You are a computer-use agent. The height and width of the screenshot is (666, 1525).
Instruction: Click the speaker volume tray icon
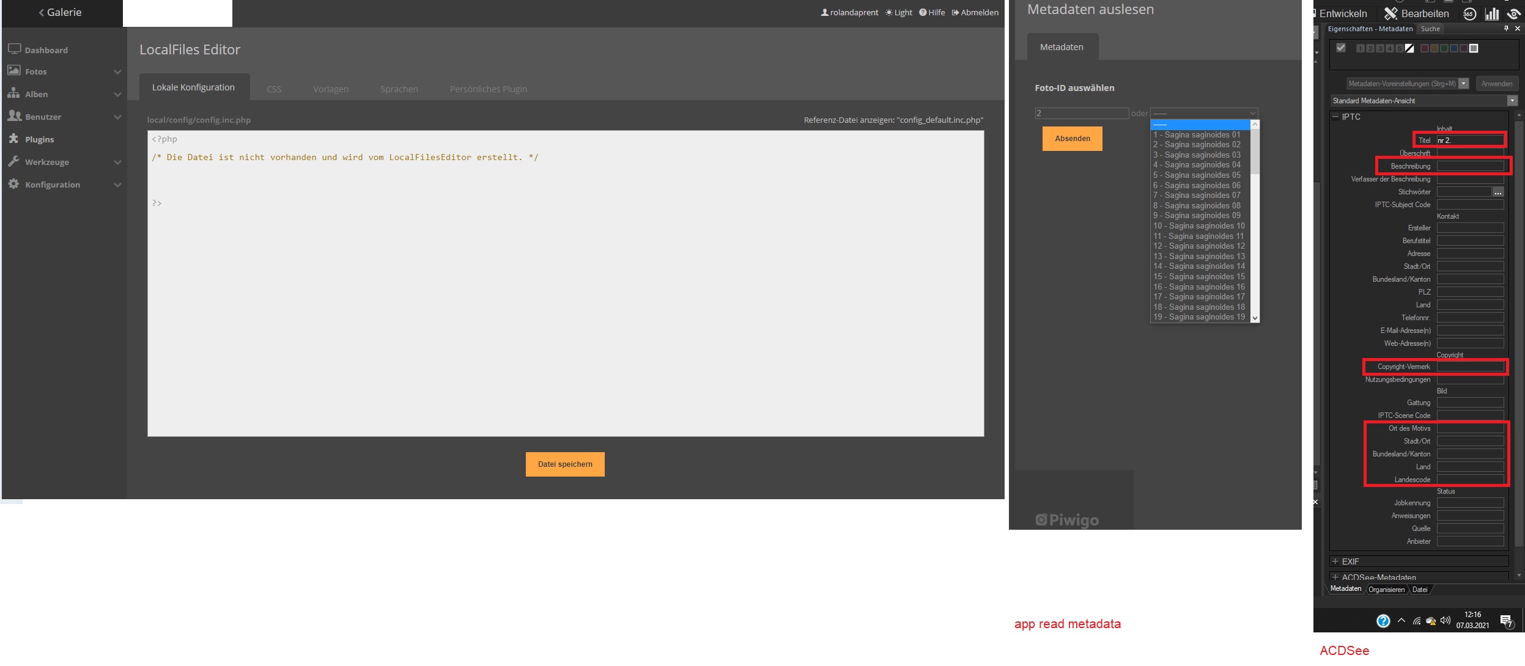click(1445, 620)
